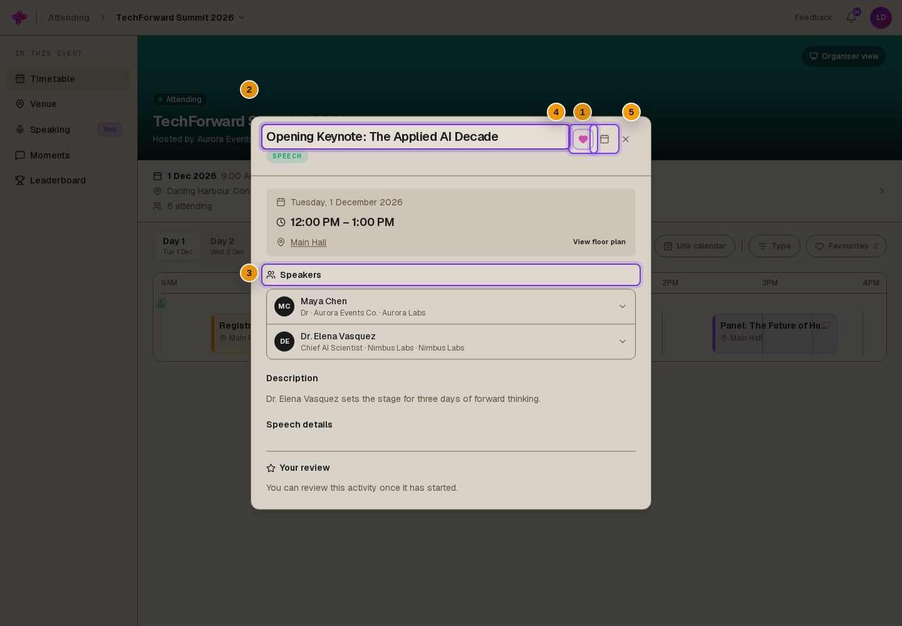902x626 pixels.
Task: Open Leaderboard in the sidebar
Action: tap(69, 180)
